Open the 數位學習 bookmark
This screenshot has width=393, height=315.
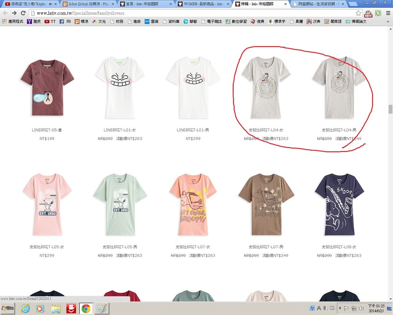tap(236, 22)
